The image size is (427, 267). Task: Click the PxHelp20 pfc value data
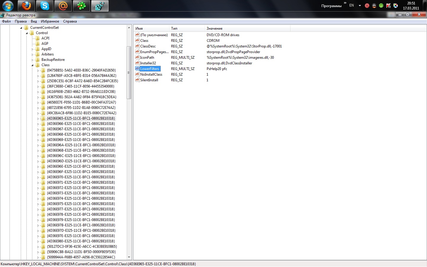217,69
